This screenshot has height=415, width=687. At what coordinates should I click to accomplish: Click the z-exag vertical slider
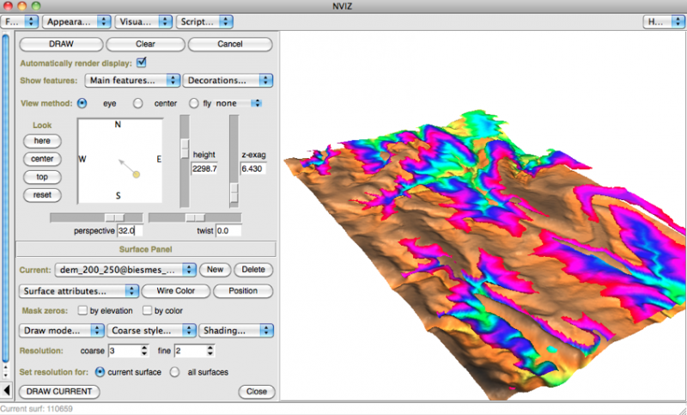point(234,192)
